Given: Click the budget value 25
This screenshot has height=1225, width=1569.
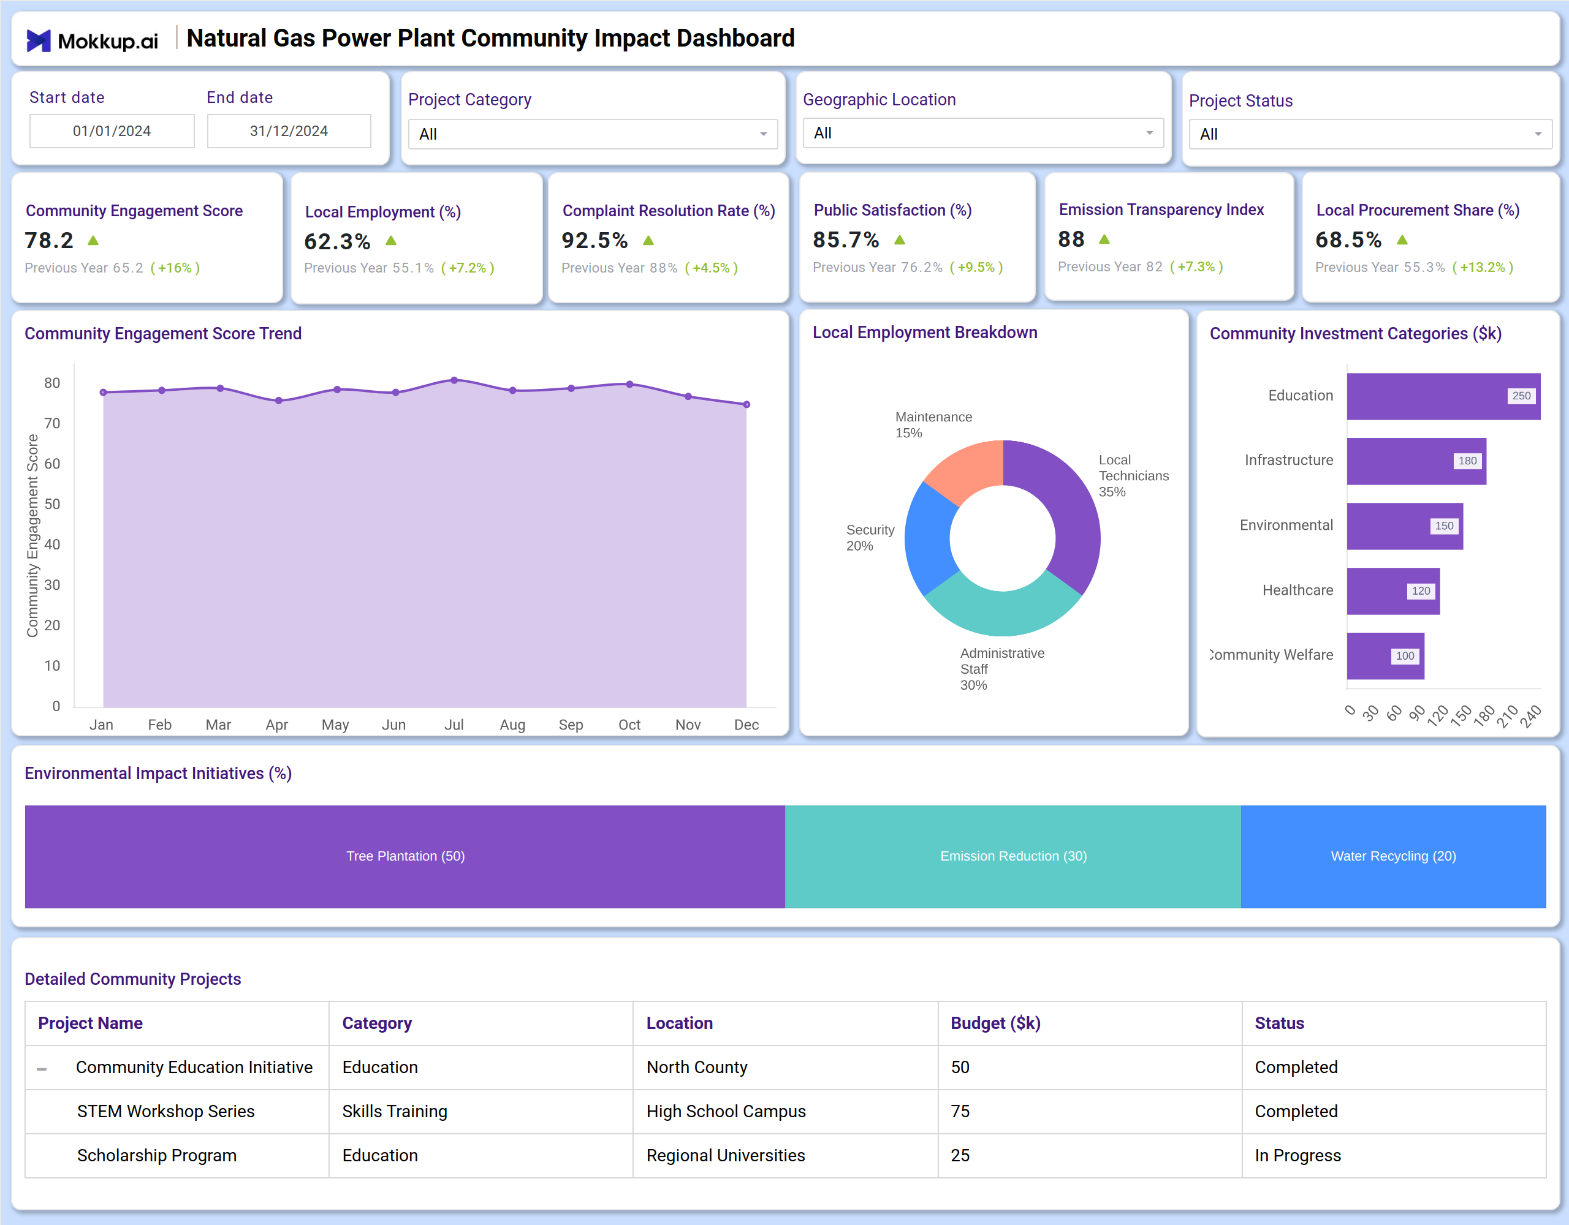Looking at the screenshot, I should pos(960,1155).
